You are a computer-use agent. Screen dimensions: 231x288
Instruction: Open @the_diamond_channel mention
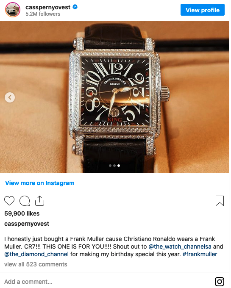[36, 254]
